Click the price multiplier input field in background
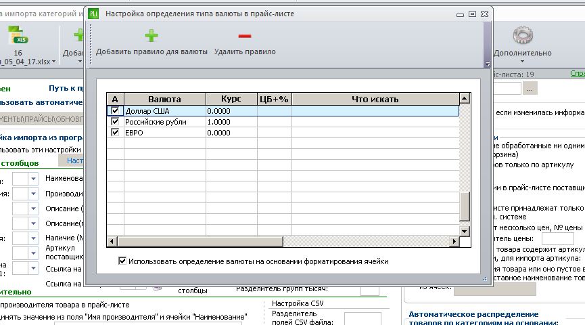The image size is (585, 325). (558, 238)
